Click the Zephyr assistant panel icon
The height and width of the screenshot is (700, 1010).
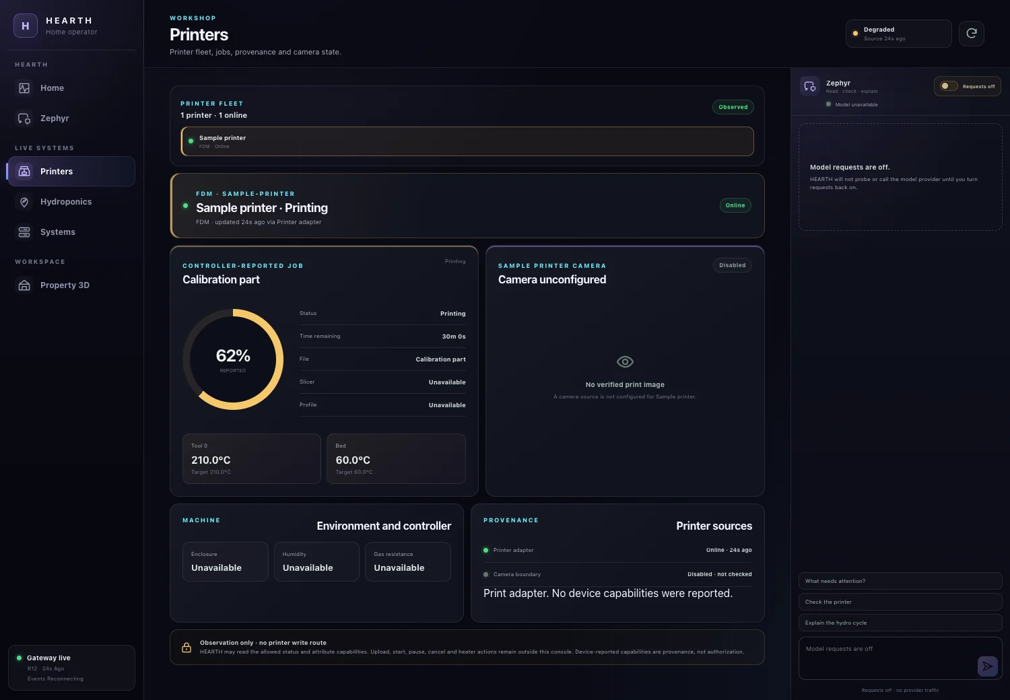[x=810, y=86]
